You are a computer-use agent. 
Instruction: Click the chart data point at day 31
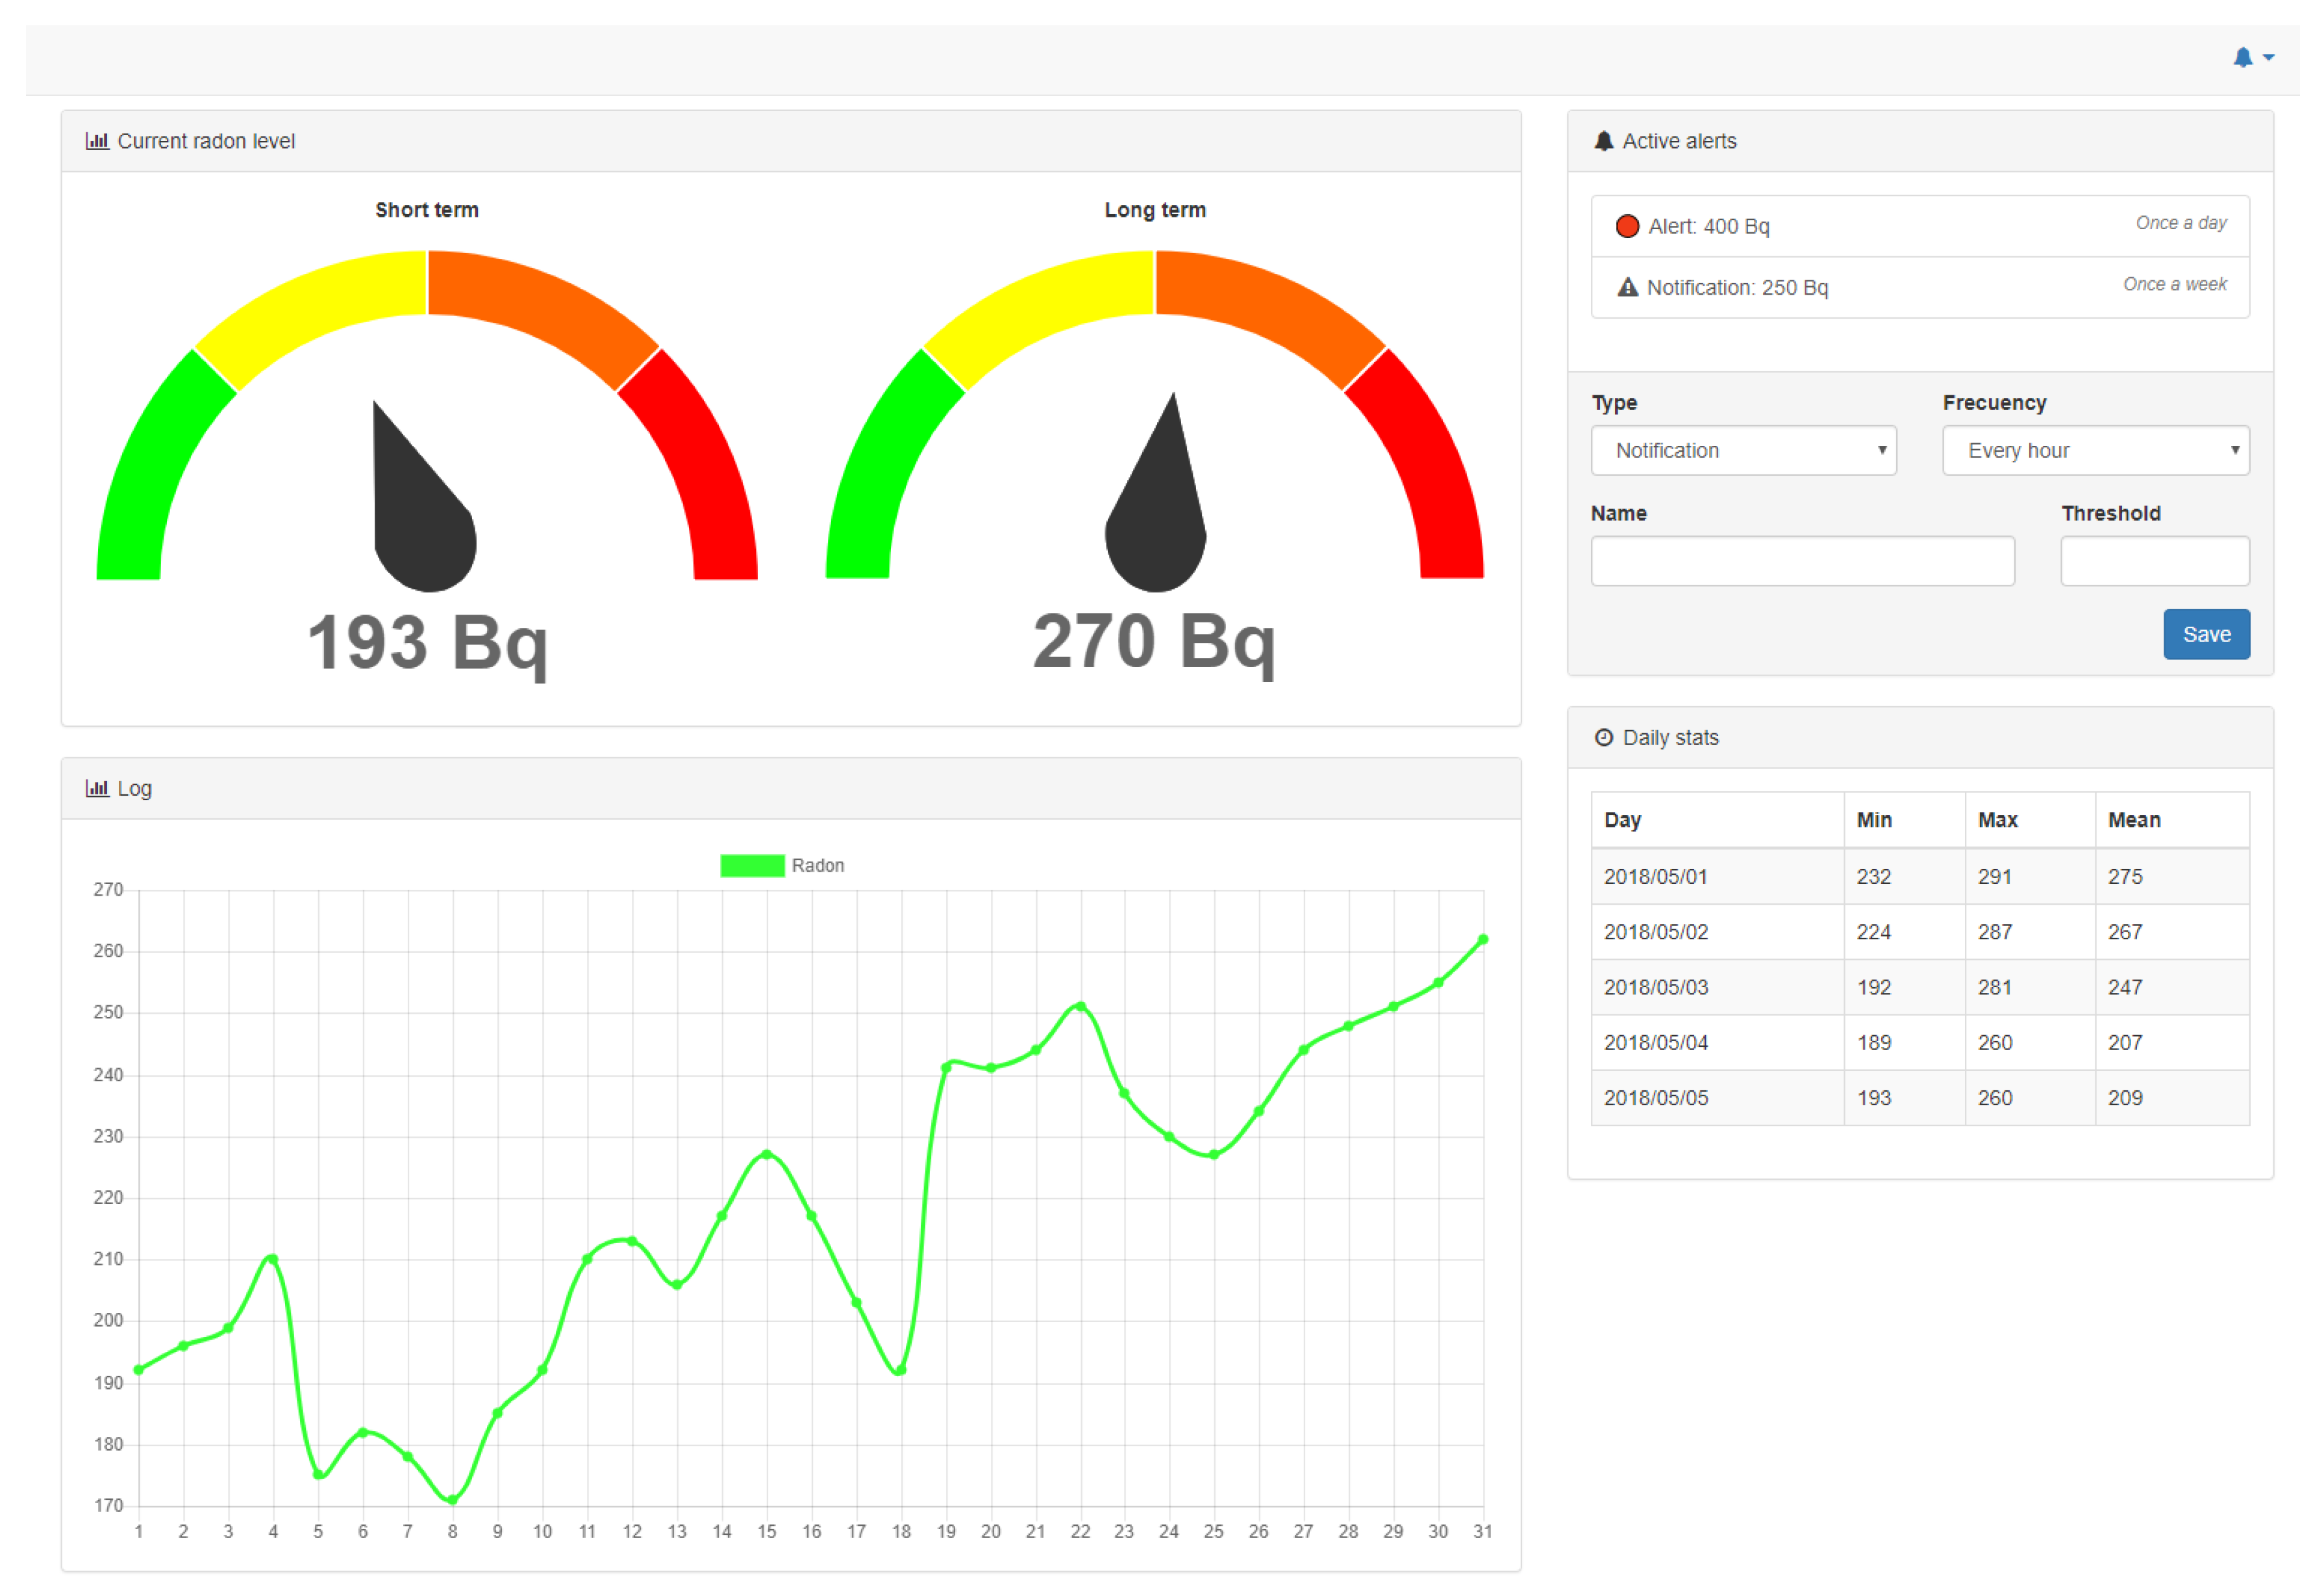click(1483, 939)
